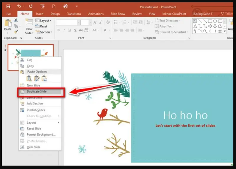Choose Duplicate Slide in context menu
Viewport: 236px width, 169px height.
(x=40, y=91)
